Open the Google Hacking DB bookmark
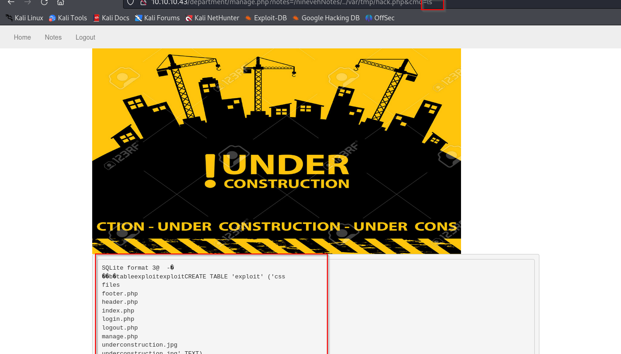 point(326,18)
